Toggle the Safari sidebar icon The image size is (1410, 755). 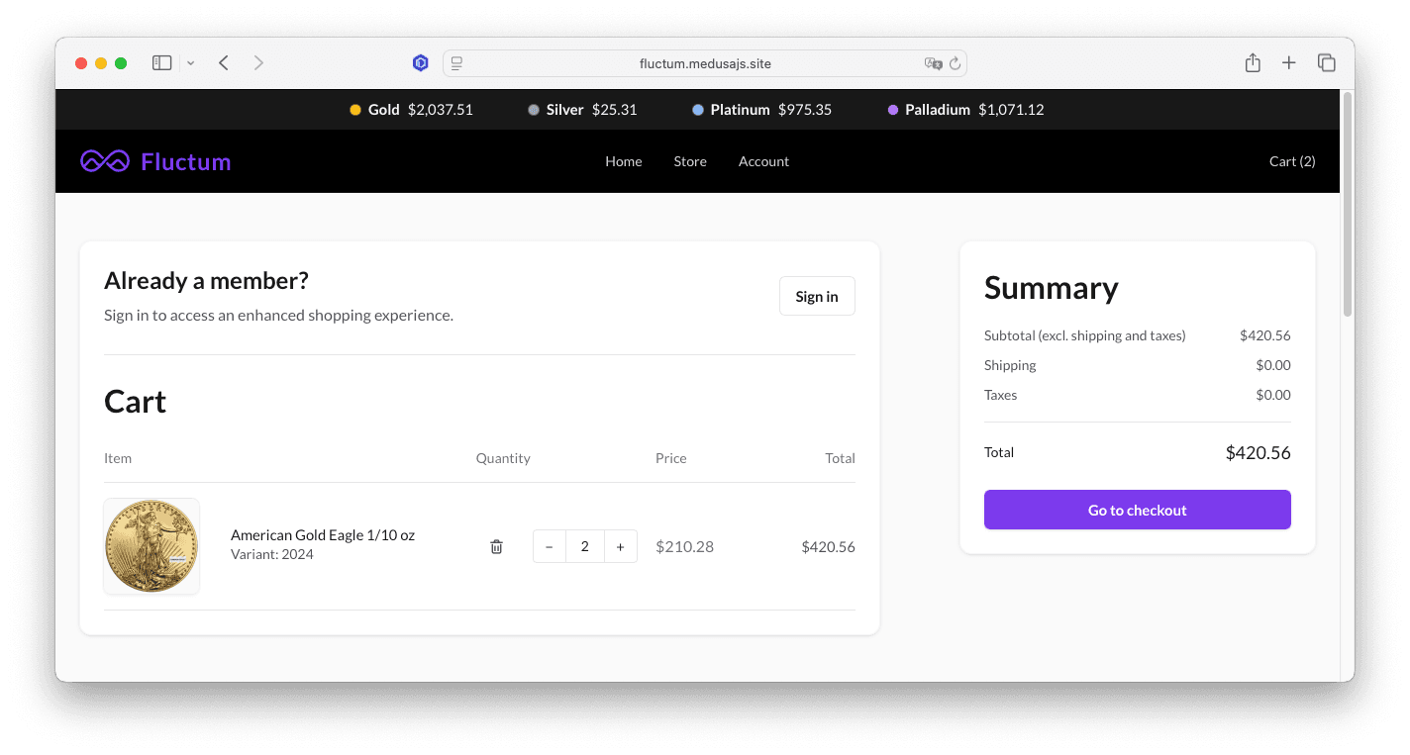(x=161, y=62)
